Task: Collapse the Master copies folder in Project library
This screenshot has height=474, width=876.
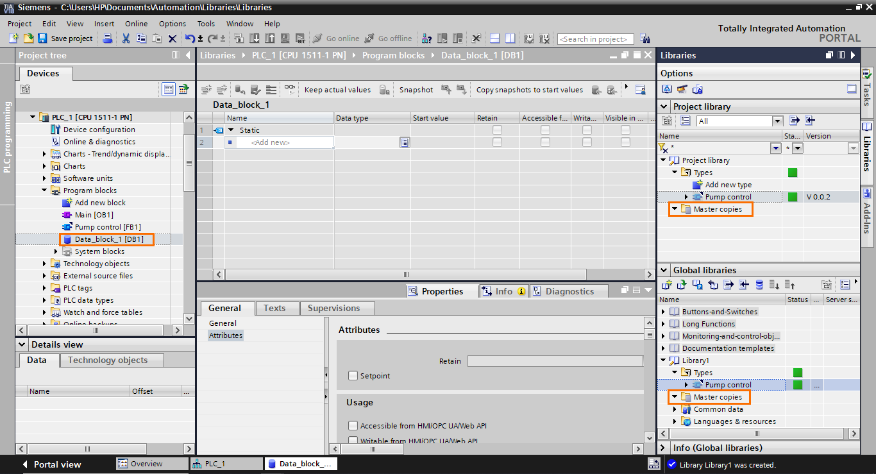Action: (x=674, y=209)
